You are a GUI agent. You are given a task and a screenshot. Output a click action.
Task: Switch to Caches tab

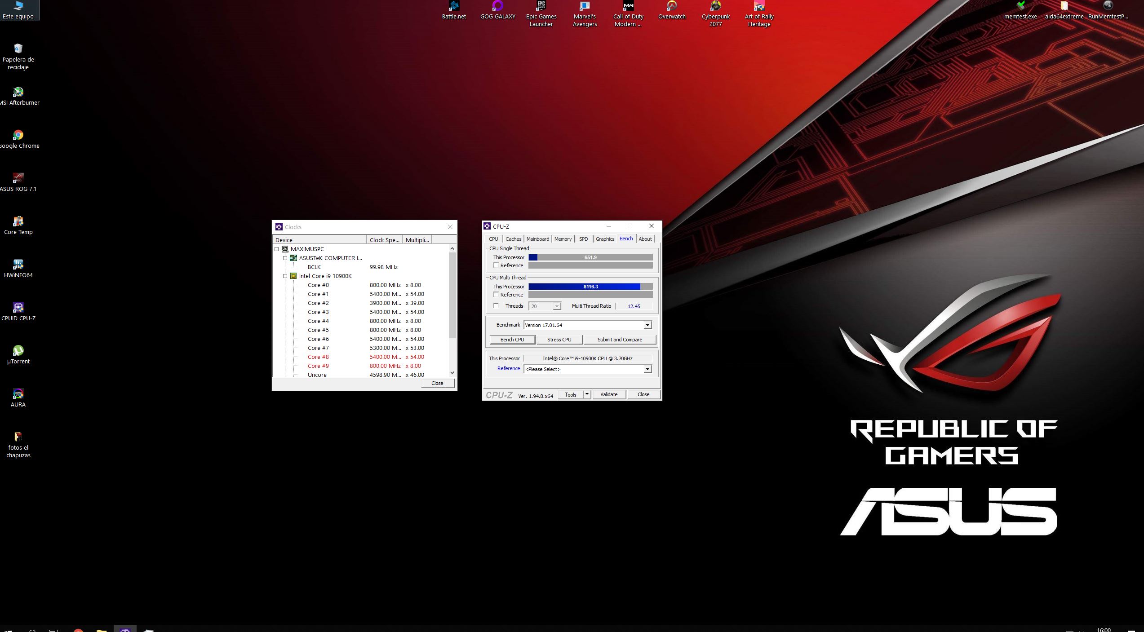tap(513, 239)
